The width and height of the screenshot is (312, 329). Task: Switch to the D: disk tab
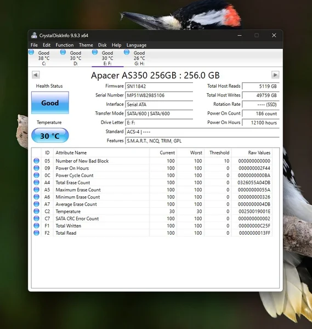tap(76, 58)
